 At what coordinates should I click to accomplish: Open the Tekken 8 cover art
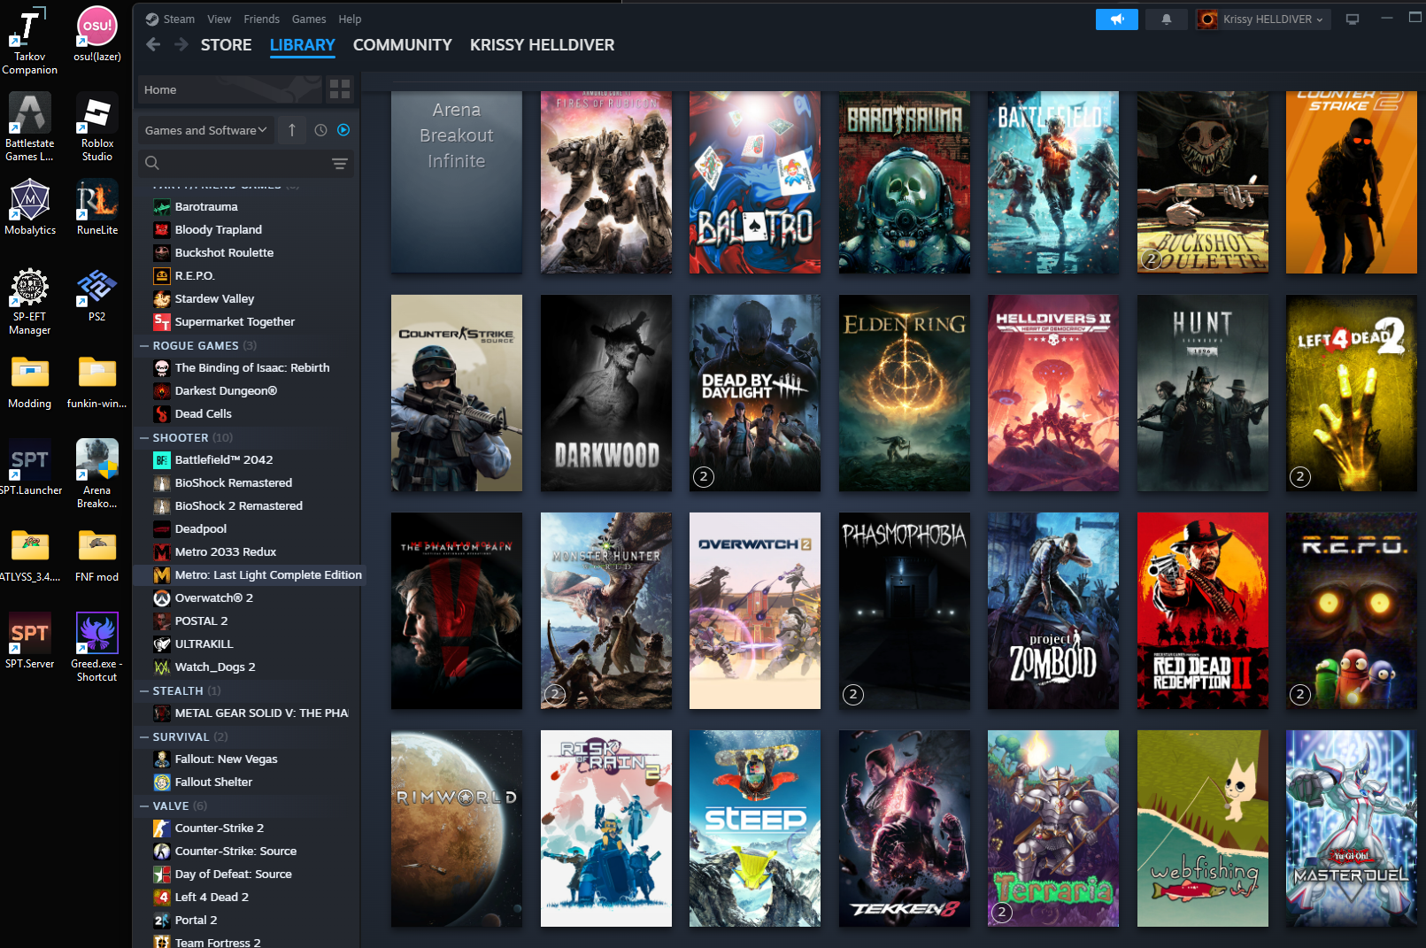tap(905, 829)
